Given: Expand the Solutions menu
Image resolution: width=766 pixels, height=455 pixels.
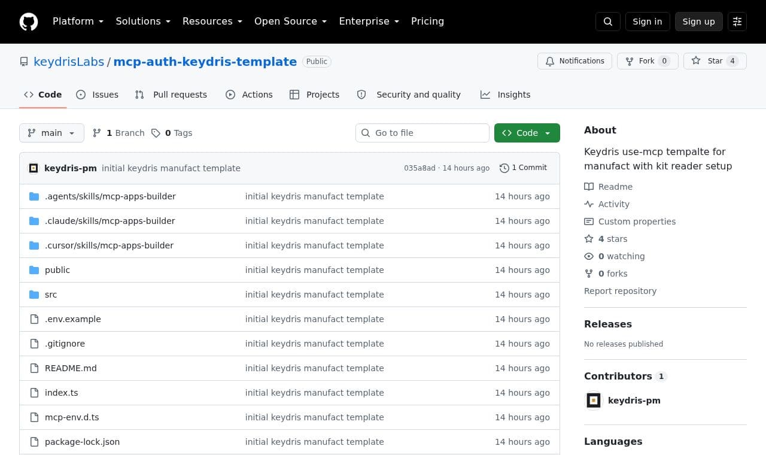Looking at the screenshot, I should 143,22.
